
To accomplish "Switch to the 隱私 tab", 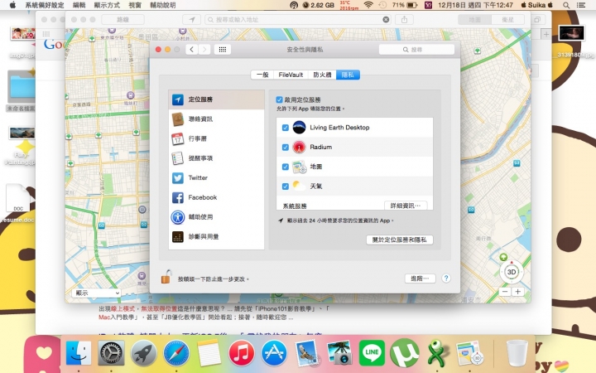I will 348,75.
